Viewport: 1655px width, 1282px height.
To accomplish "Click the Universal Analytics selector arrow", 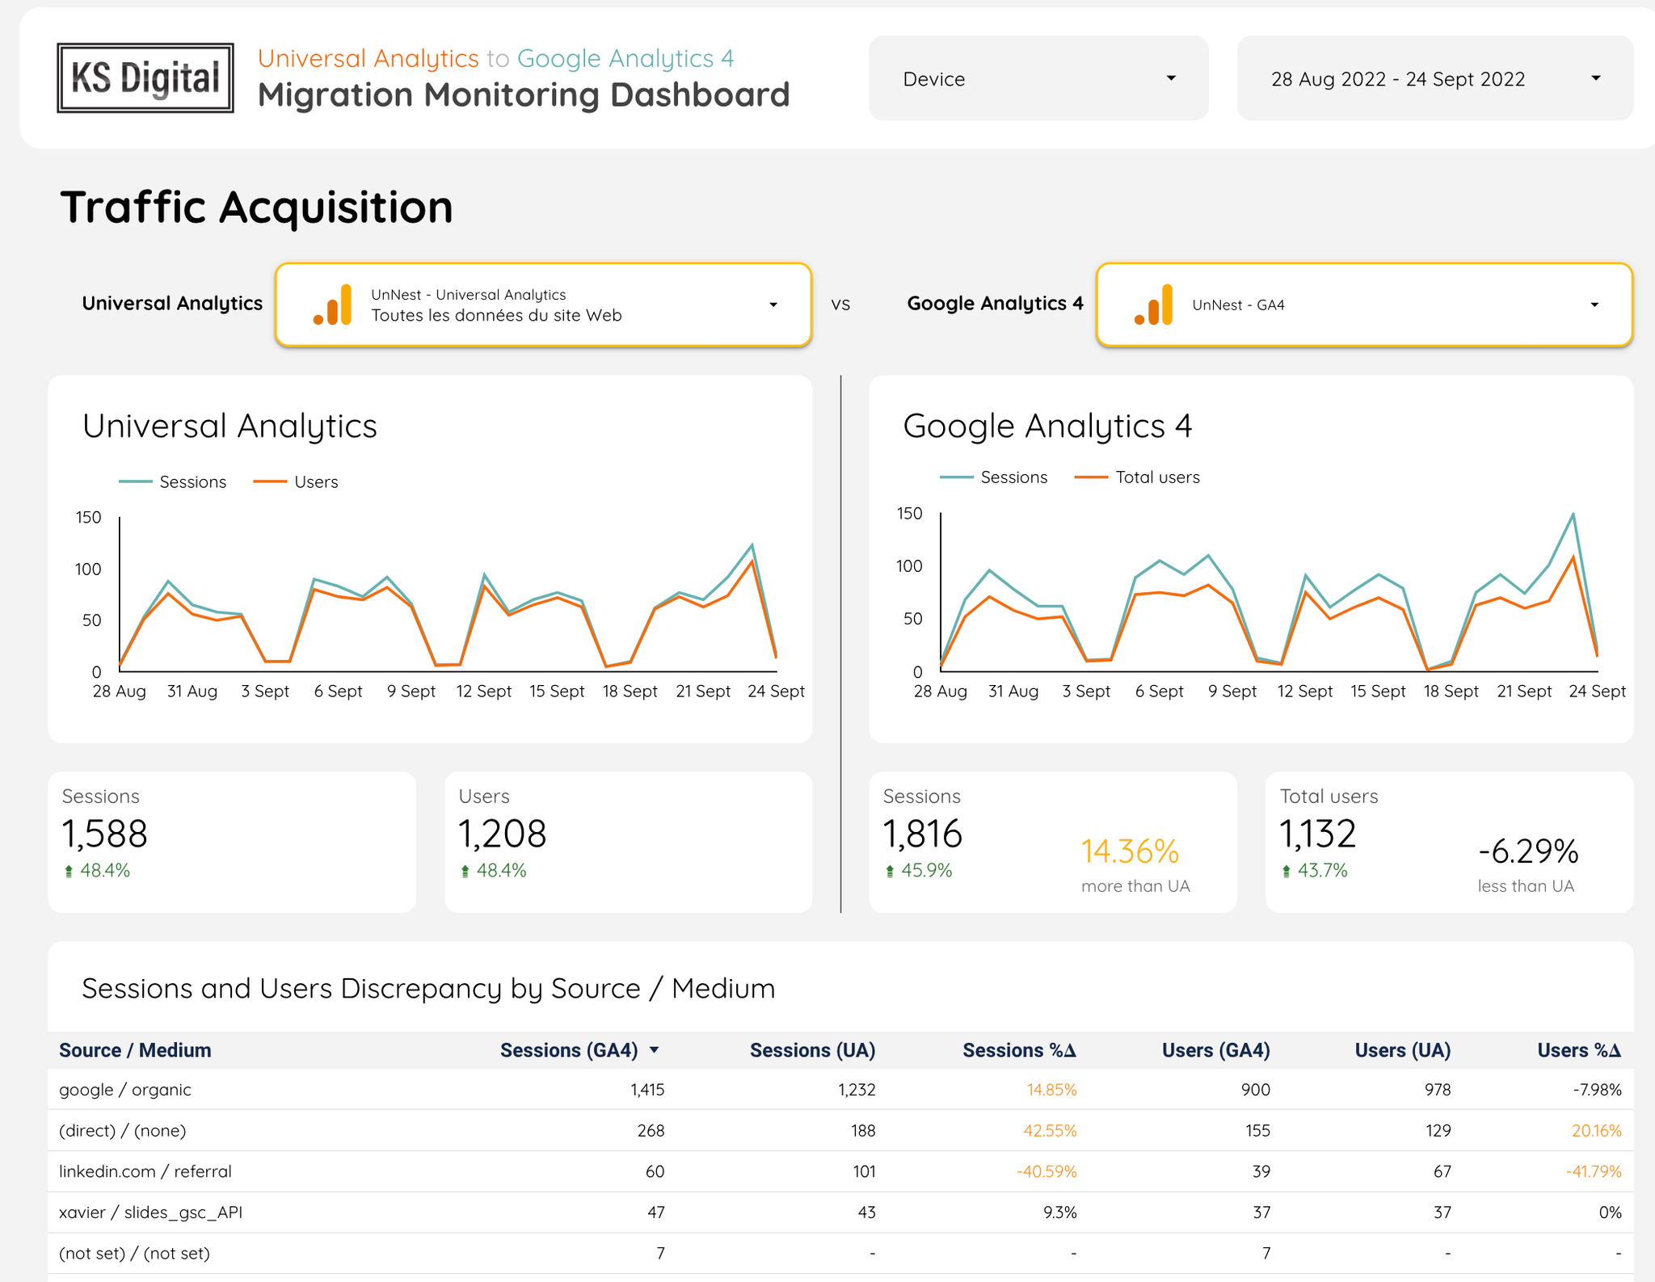I will coord(773,305).
